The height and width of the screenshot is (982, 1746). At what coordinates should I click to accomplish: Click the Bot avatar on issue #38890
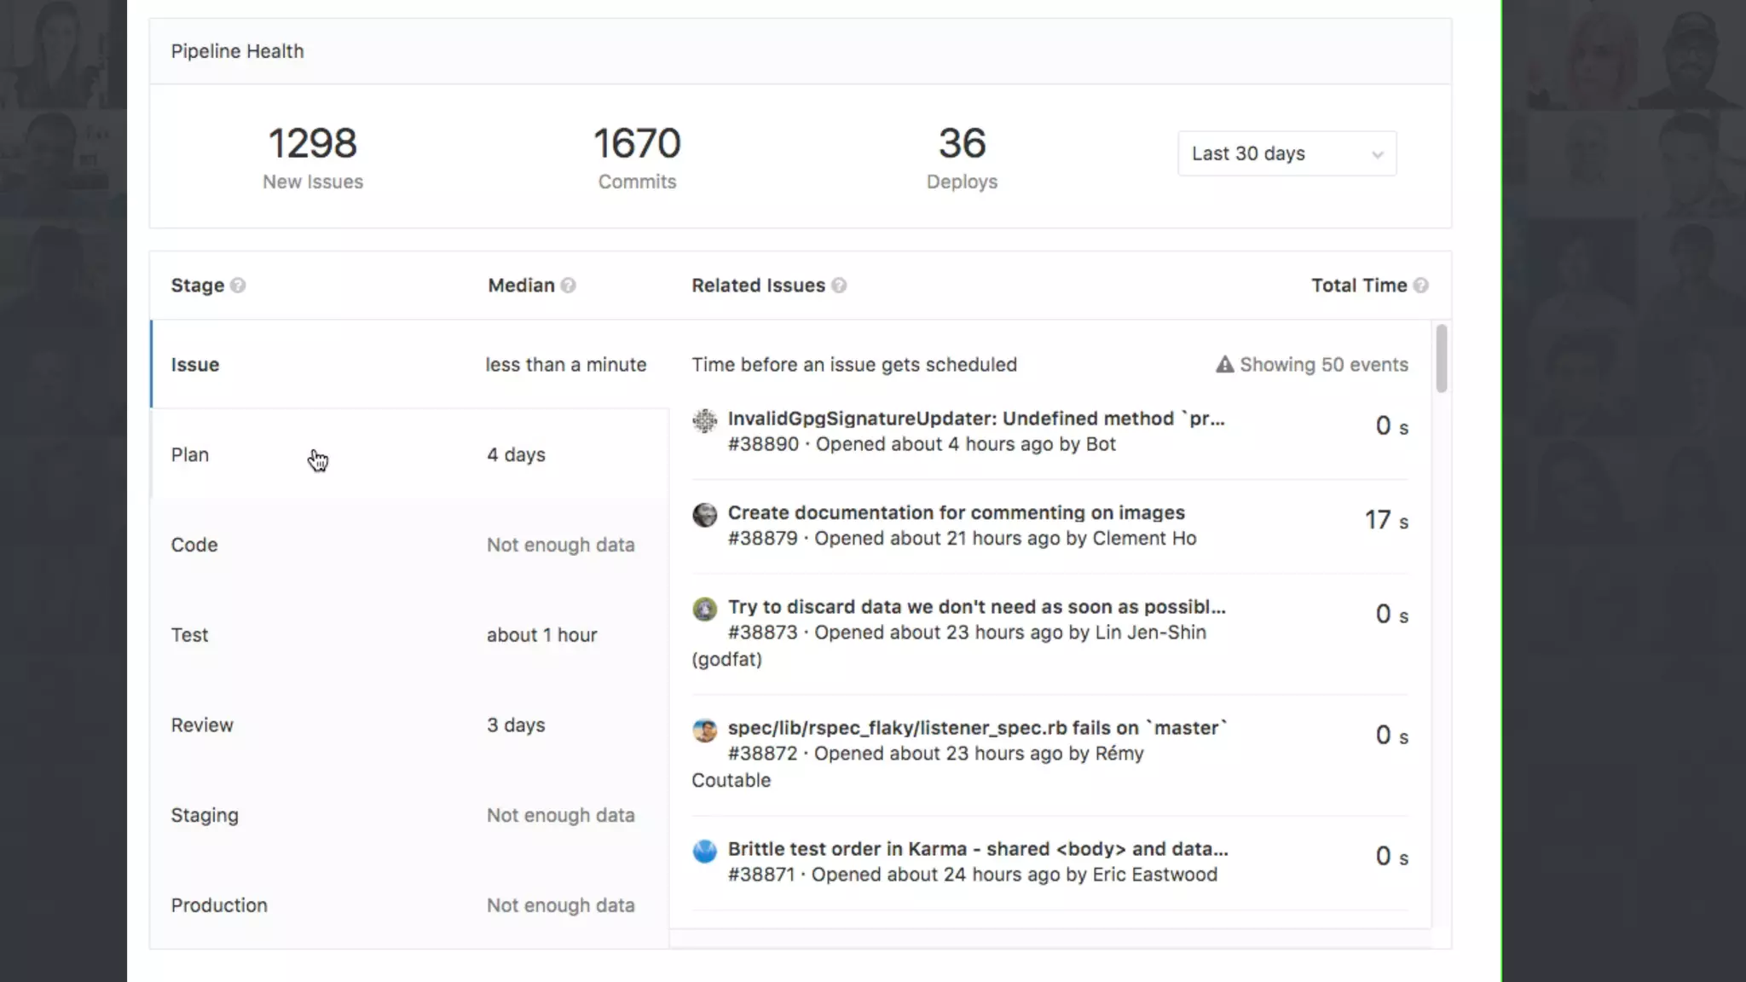tap(705, 420)
